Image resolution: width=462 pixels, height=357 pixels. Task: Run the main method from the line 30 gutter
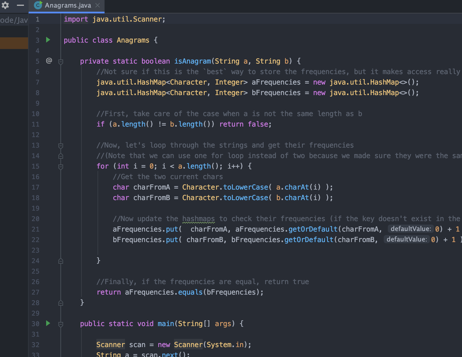48,323
